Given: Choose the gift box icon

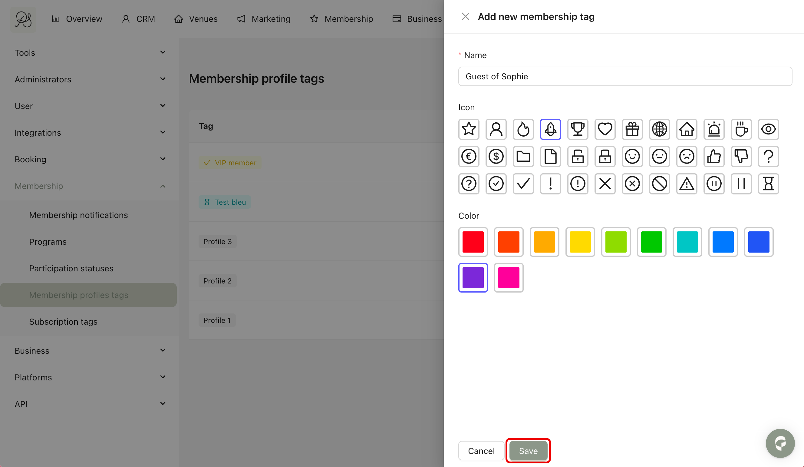Looking at the screenshot, I should pos(632,129).
